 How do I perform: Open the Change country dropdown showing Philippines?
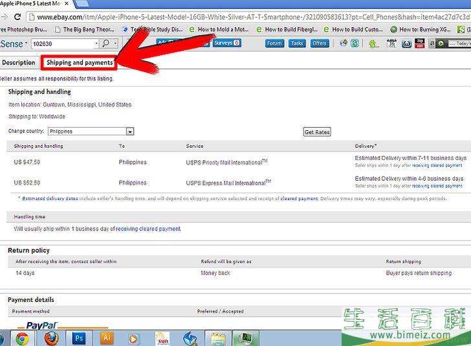coord(91,131)
